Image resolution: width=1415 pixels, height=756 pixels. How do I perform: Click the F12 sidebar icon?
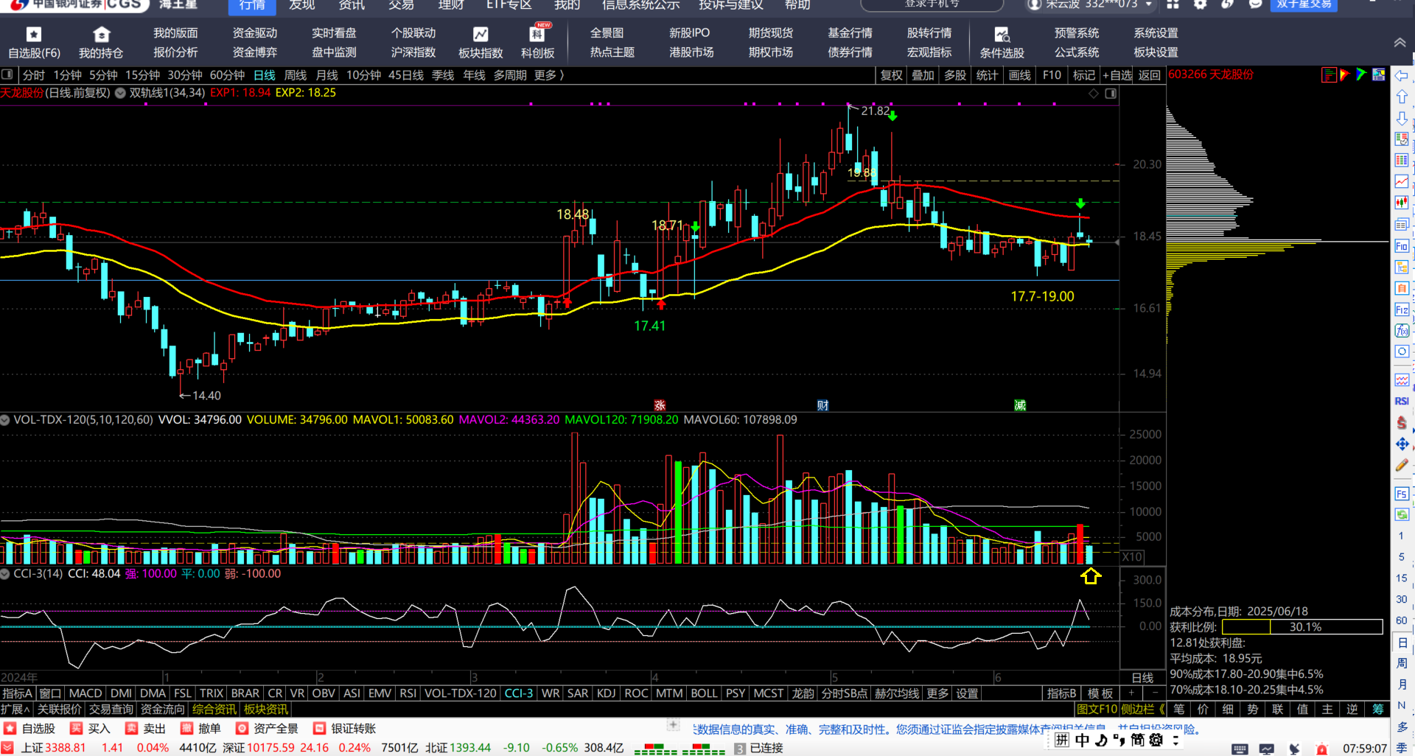[1402, 309]
